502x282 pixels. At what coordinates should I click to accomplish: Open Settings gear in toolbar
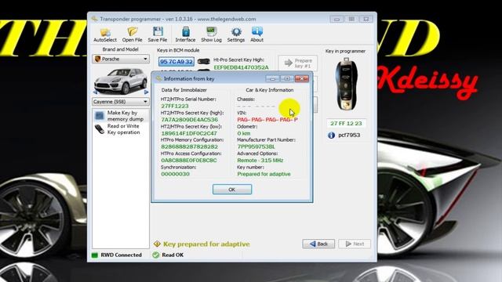point(236,34)
